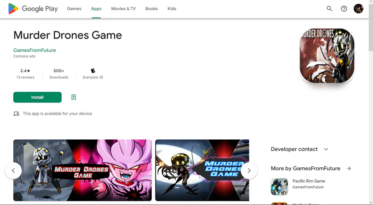This screenshot has width=373, height=205.
Task: Click the Contains ads label
Action: click(24, 56)
